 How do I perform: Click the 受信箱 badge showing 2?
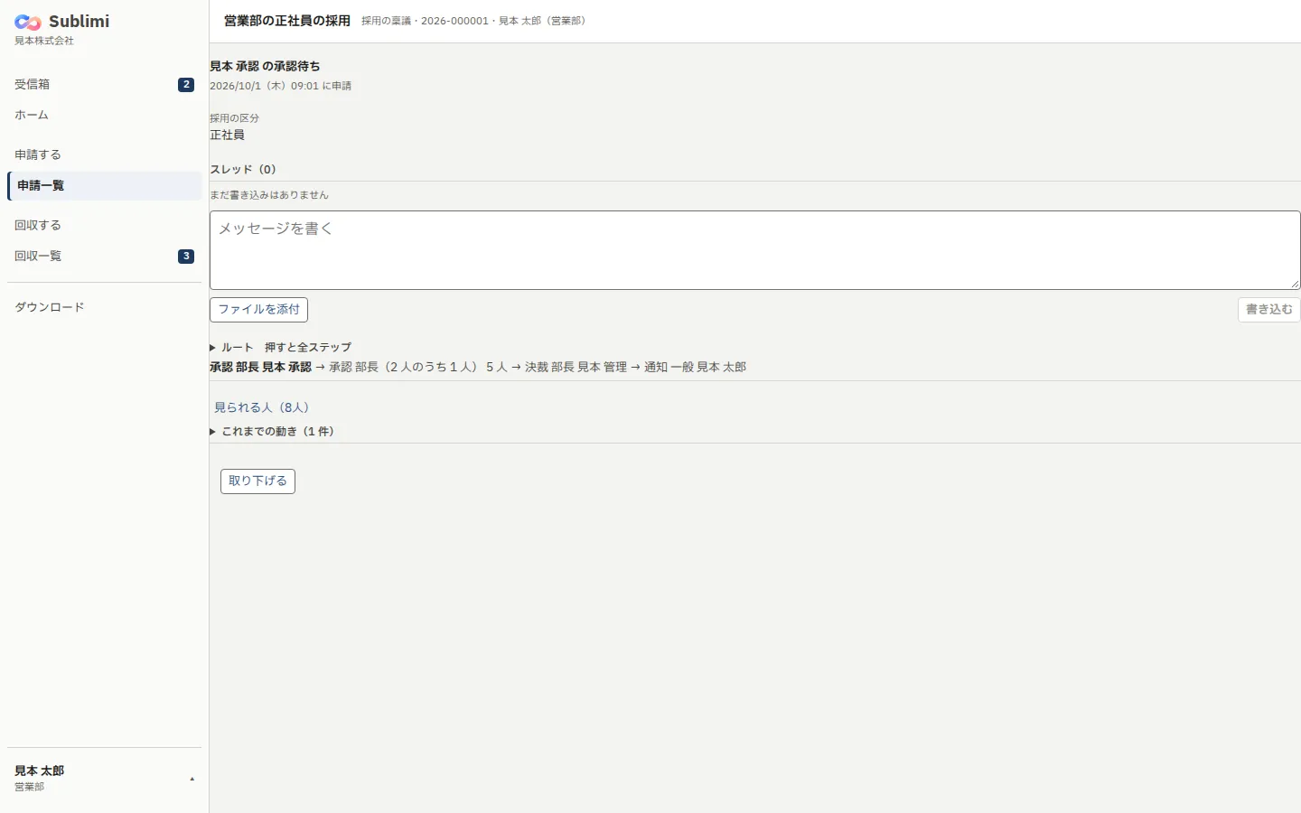(x=186, y=84)
